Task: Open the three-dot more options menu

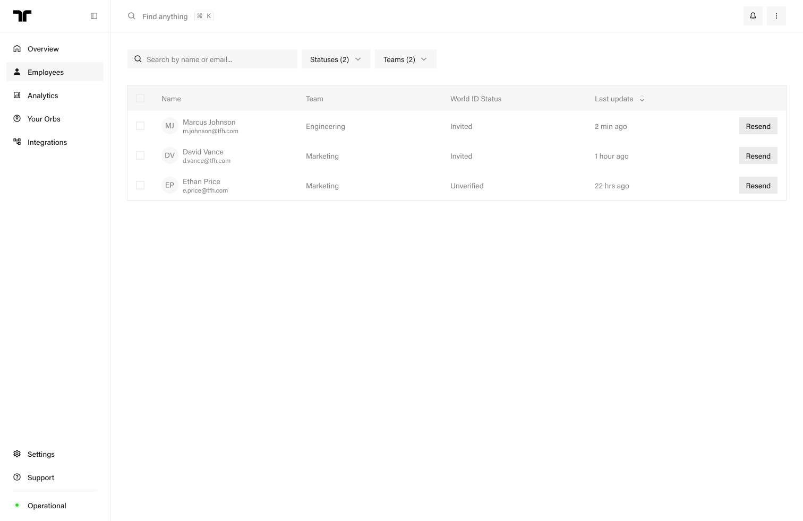Action: 776,16
